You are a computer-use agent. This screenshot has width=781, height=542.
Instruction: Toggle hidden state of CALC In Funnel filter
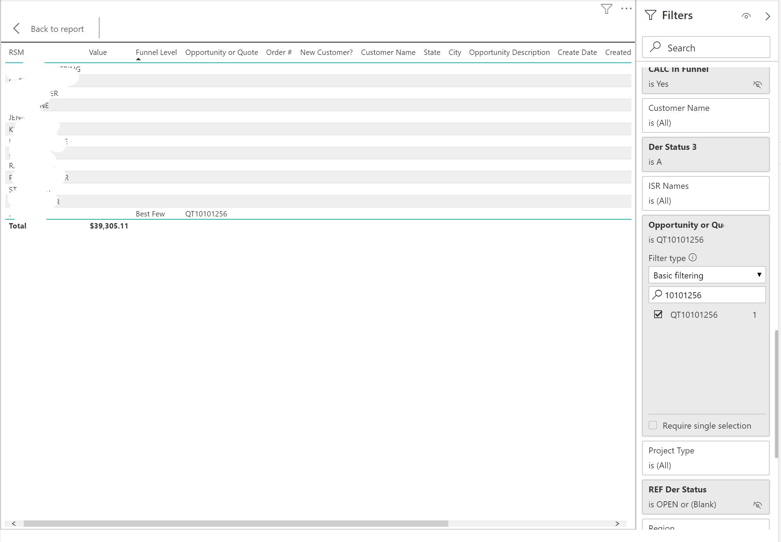pos(757,84)
